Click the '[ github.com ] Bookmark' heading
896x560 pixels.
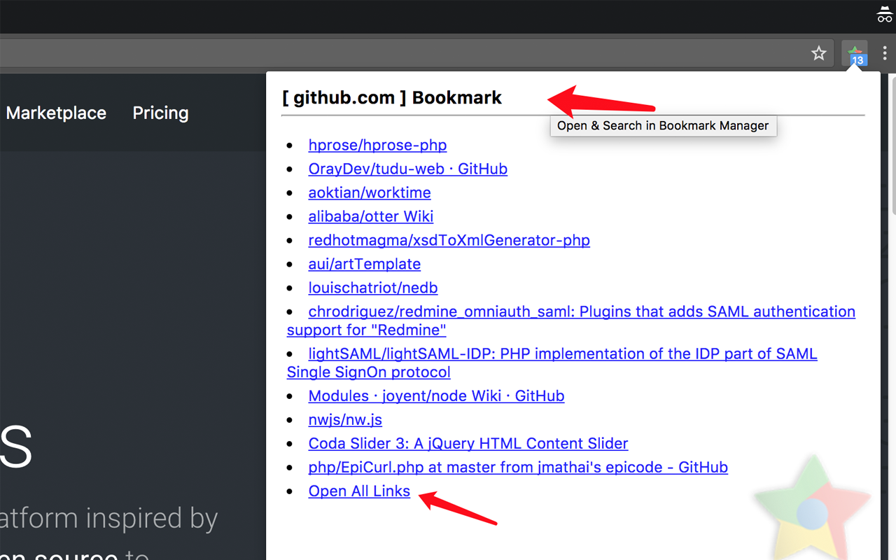(392, 97)
